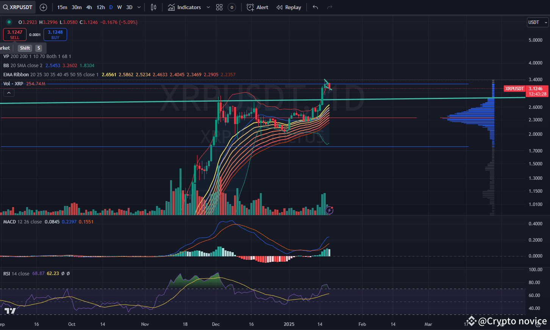550x330 pixels.
Task: Toggle the Shift modifier key button
Action: tap(25, 48)
